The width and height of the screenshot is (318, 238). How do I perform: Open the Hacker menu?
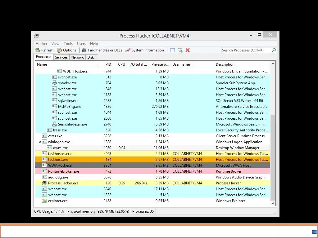(41, 44)
